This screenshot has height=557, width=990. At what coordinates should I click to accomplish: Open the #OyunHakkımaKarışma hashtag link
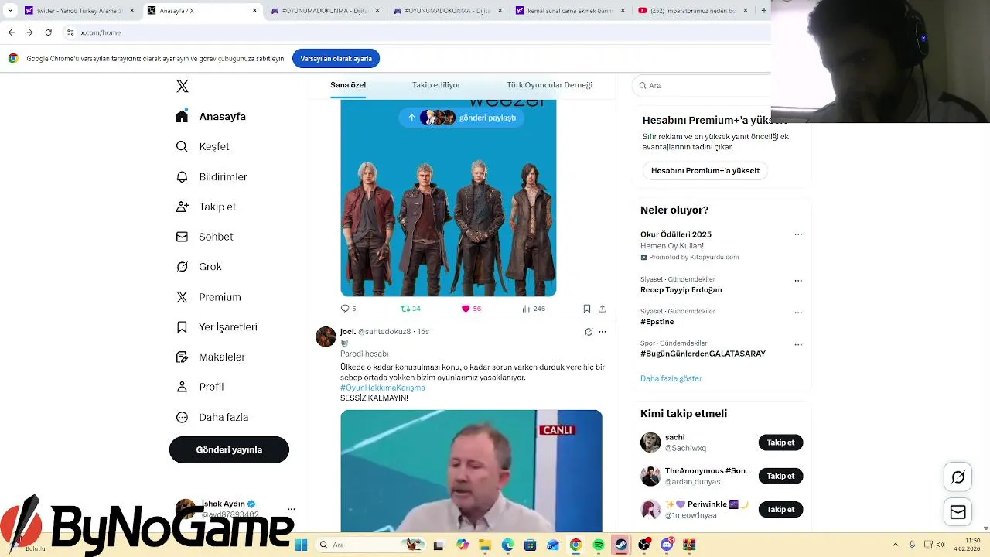click(x=382, y=388)
